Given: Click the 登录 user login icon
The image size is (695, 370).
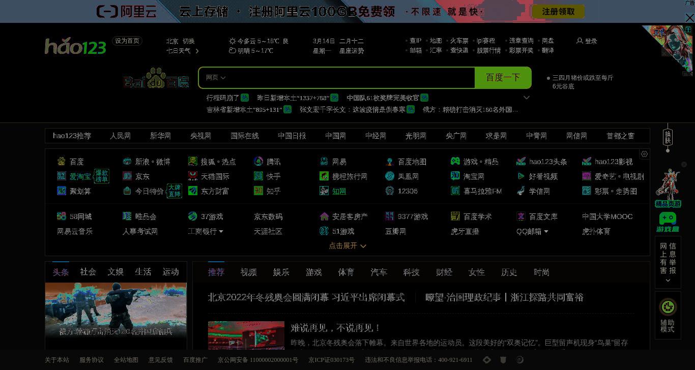Looking at the screenshot, I should tap(580, 41).
